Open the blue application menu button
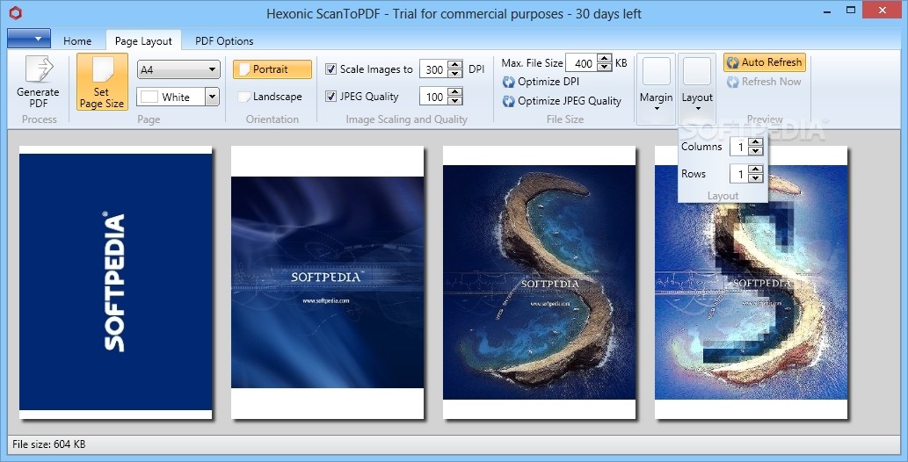The width and height of the screenshot is (908, 462). (29, 39)
